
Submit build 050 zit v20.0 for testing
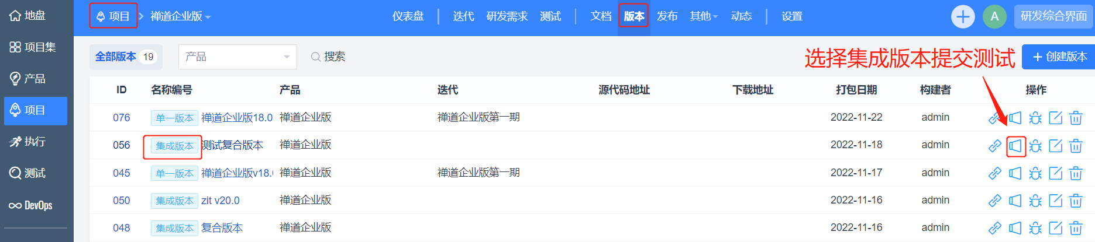(1015, 201)
